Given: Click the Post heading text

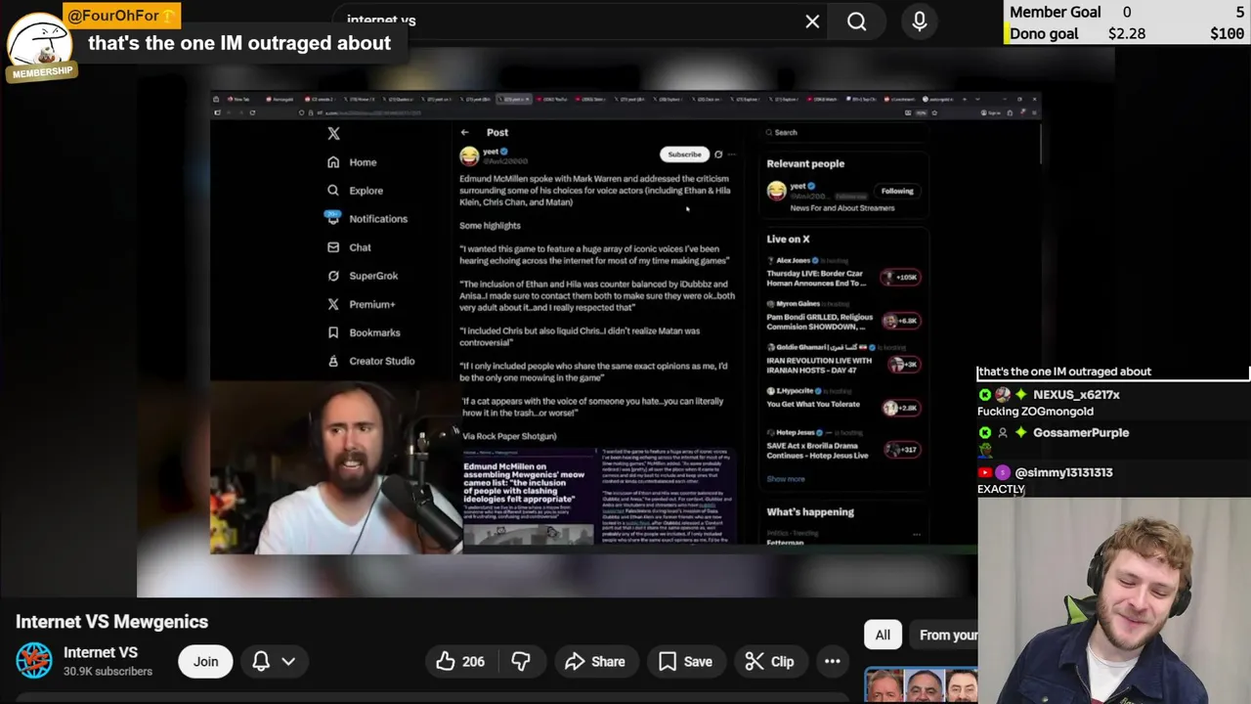Looking at the screenshot, I should [x=497, y=132].
